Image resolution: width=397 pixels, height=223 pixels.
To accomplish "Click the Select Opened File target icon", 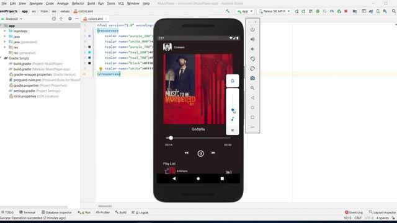I will (x=54, y=19).
